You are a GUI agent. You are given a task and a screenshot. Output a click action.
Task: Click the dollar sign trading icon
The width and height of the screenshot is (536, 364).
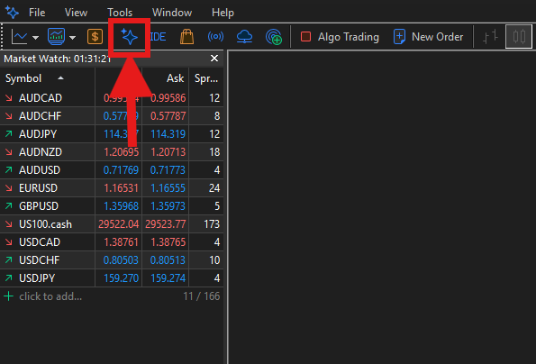[x=95, y=37]
